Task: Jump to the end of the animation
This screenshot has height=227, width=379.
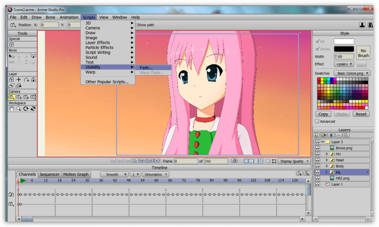Action: (x=157, y=160)
